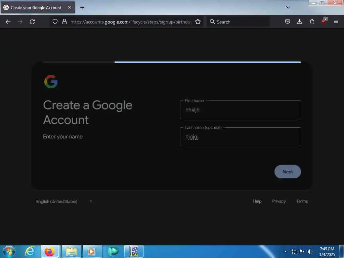Open the Save to Pocket icon

288,22
